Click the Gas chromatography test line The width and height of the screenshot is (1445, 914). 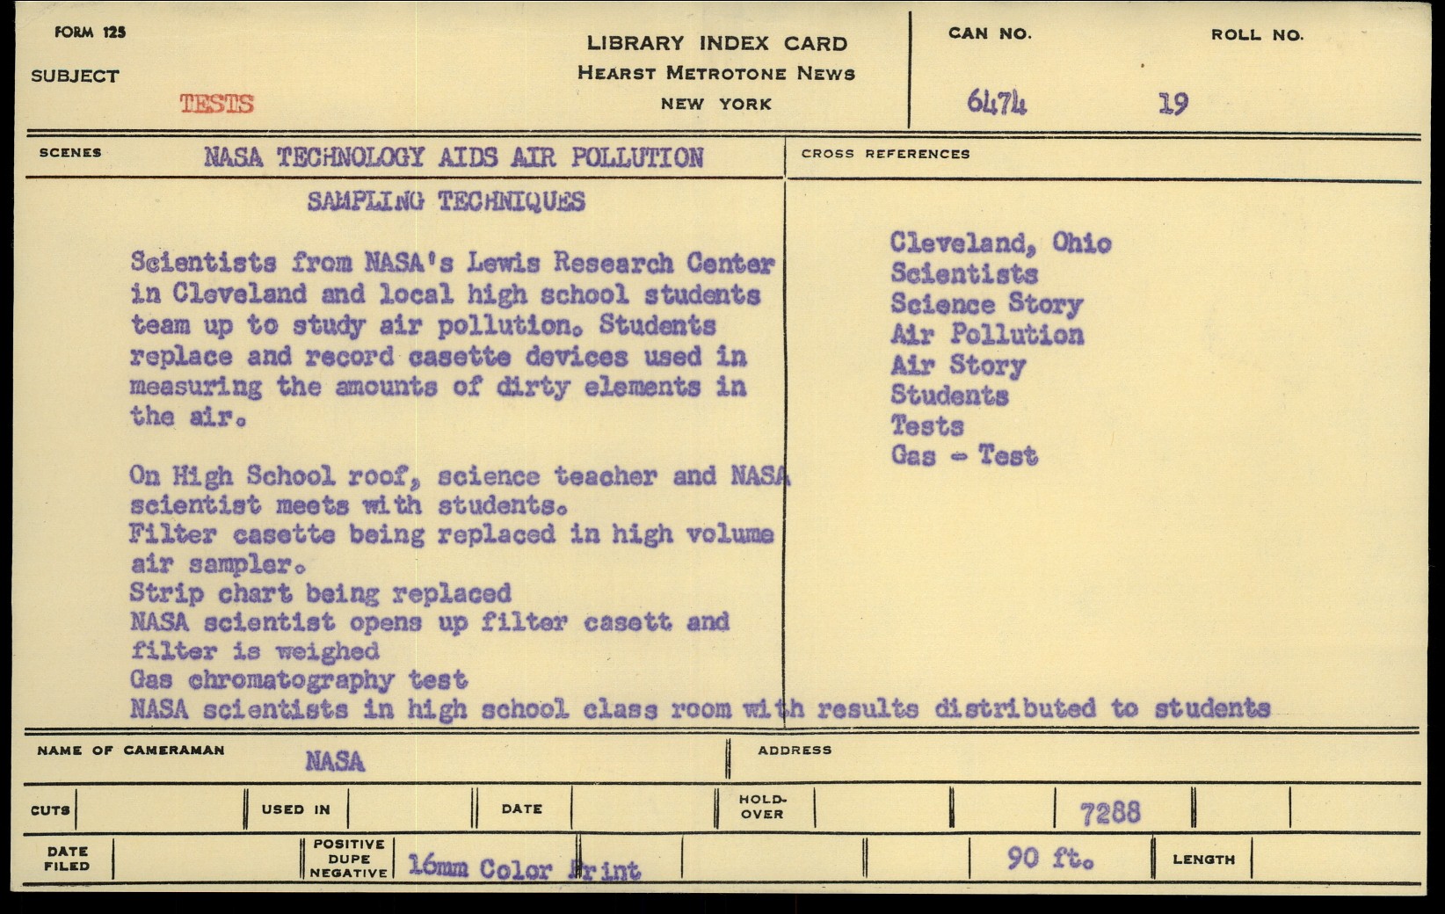[x=299, y=679]
